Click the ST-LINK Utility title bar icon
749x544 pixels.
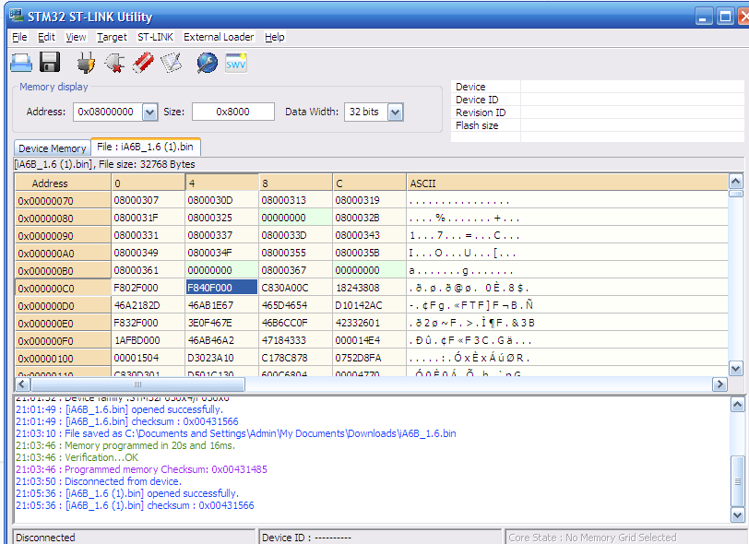17,16
